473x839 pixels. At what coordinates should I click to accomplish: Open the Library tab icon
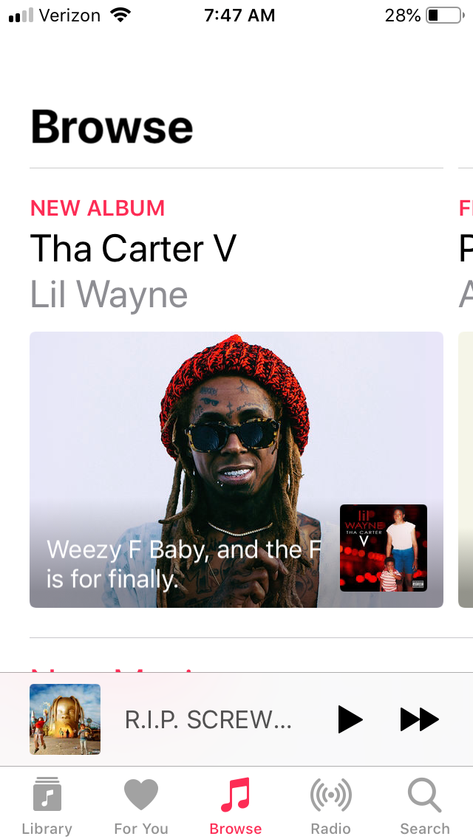click(x=47, y=795)
